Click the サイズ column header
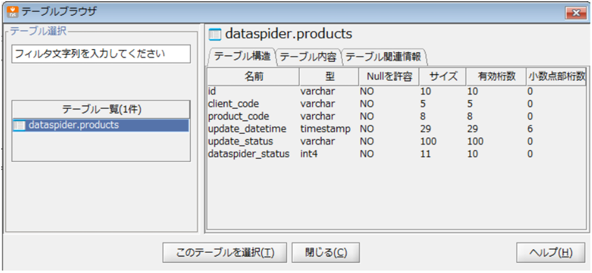Image resolution: width=592 pixels, height=273 pixels. point(443,77)
